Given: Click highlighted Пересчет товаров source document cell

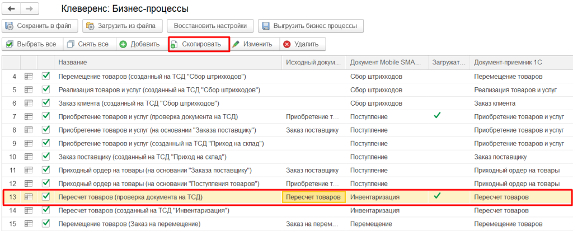Looking at the screenshot, I should (314, 197).
